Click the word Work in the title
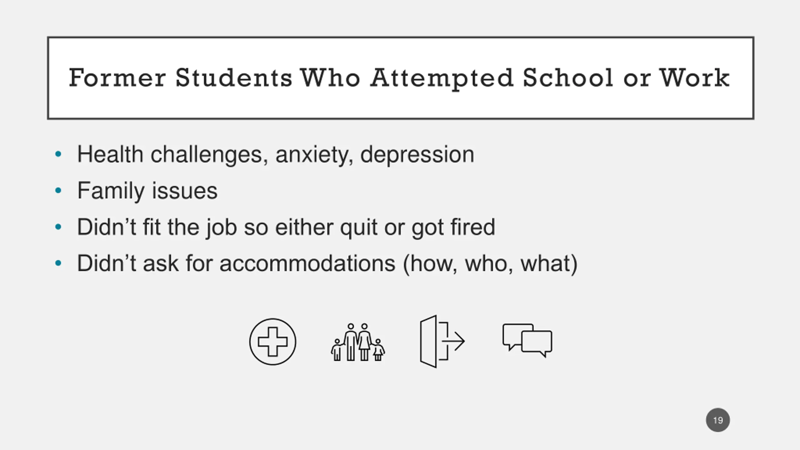 [x=694, y=77]
